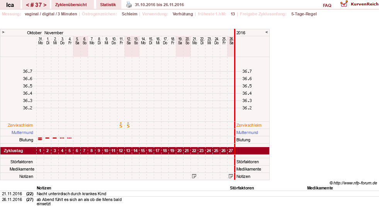Click the cervical mucus S+ symbol on day 12
This screenshot has width=379, height=216.
click(x=121, y=125)
